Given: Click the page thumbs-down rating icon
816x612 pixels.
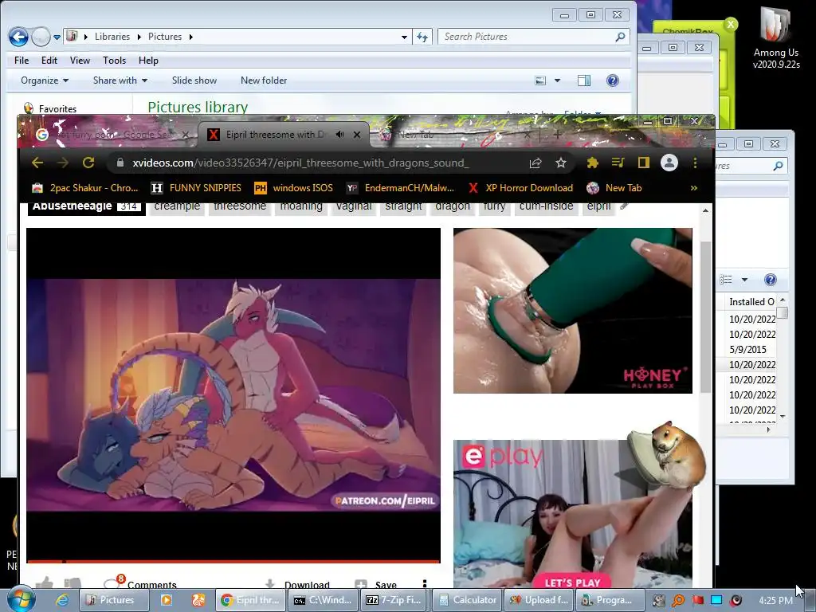Looking at the screenshot, I should 73,584.
